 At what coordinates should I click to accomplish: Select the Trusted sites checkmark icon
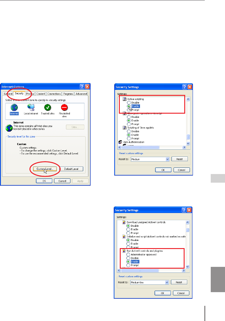tap(48, 107)
